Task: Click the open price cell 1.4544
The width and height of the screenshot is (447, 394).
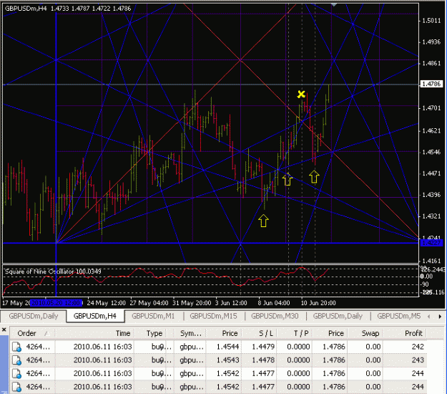Action: [227, 347]
